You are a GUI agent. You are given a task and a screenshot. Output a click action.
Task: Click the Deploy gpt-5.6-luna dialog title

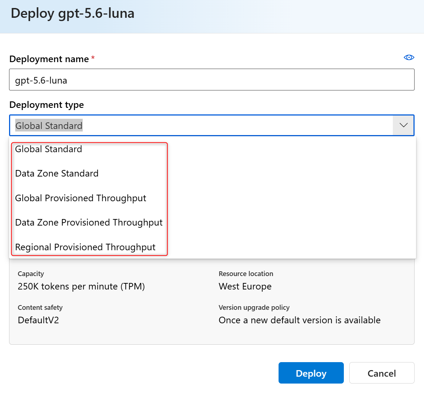pos(73,13)
